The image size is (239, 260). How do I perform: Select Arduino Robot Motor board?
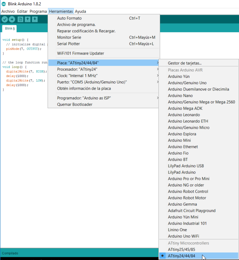point(199,198)
